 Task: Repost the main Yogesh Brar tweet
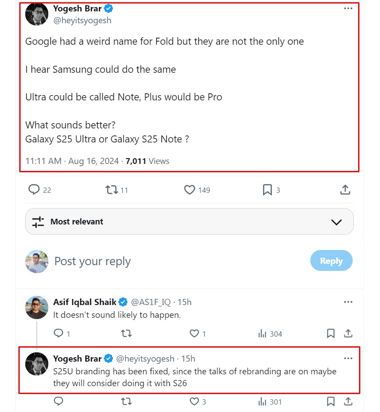112,190
